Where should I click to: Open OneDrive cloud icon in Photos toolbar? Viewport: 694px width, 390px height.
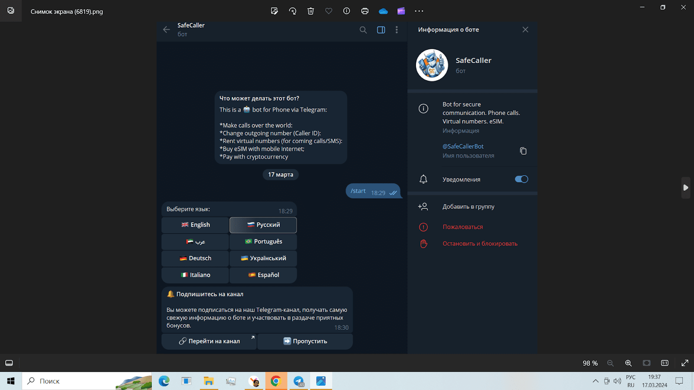383,11
